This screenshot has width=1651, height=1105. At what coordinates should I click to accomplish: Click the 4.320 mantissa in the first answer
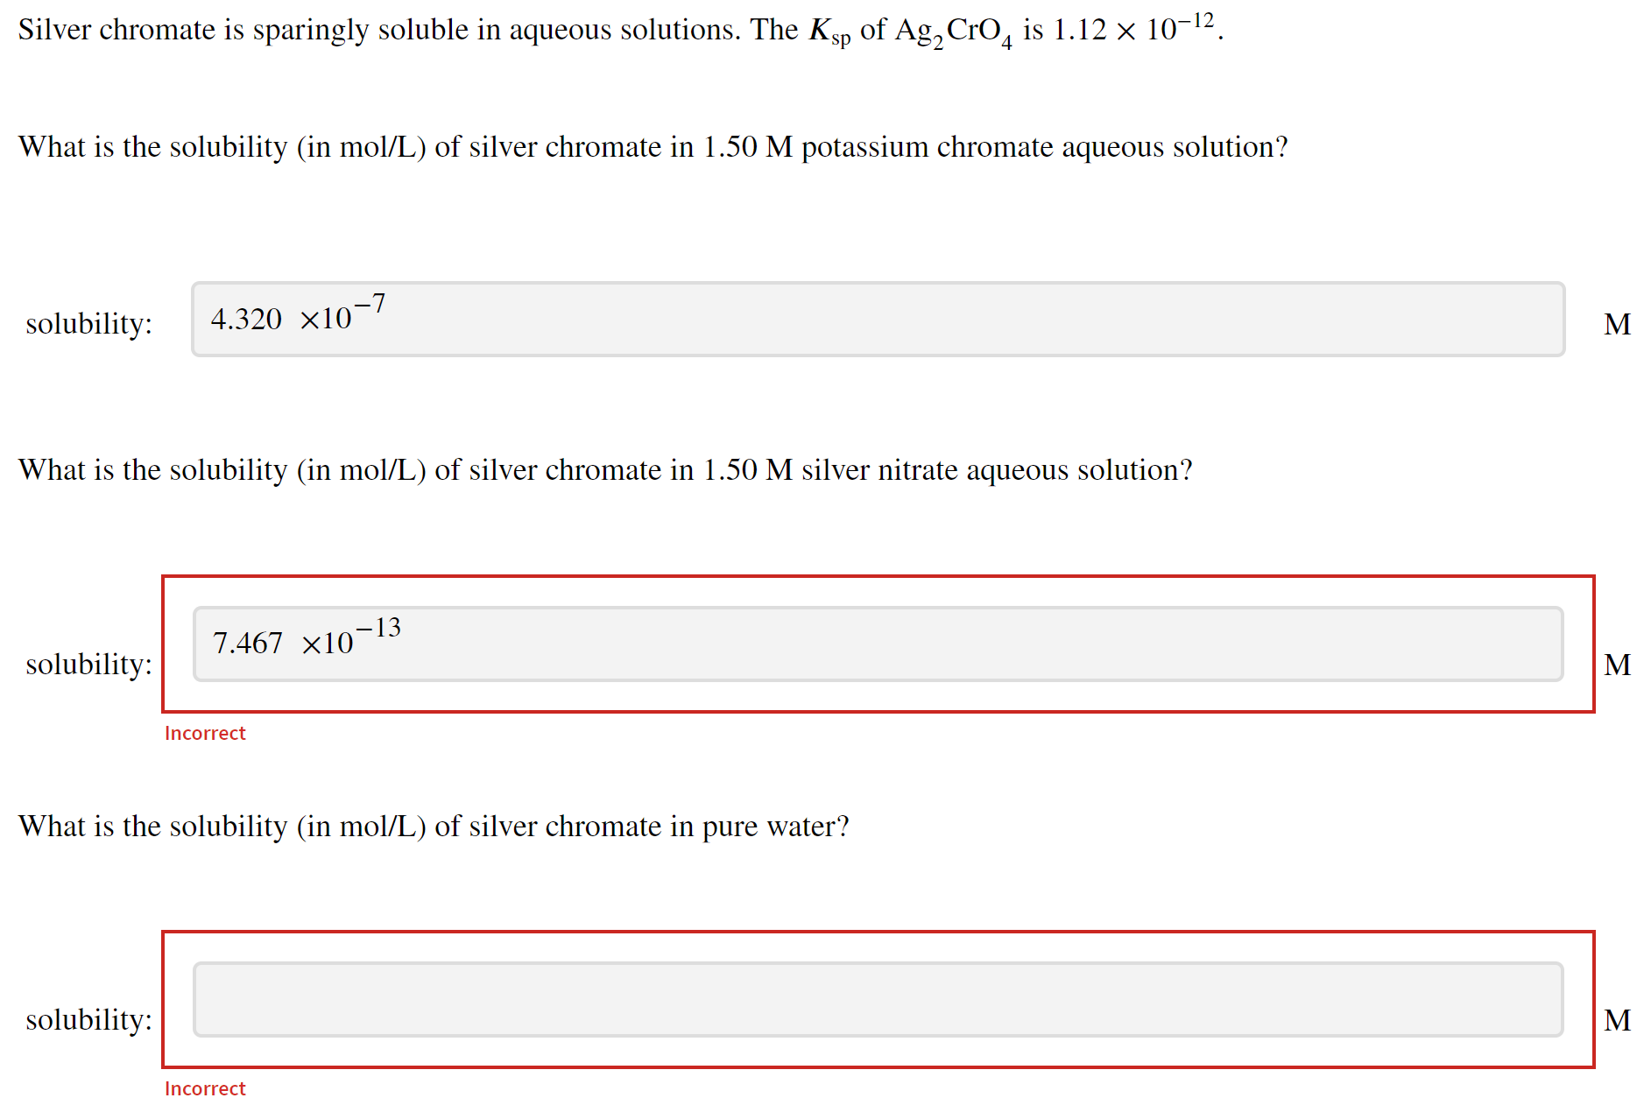click(x=246, y=320)
